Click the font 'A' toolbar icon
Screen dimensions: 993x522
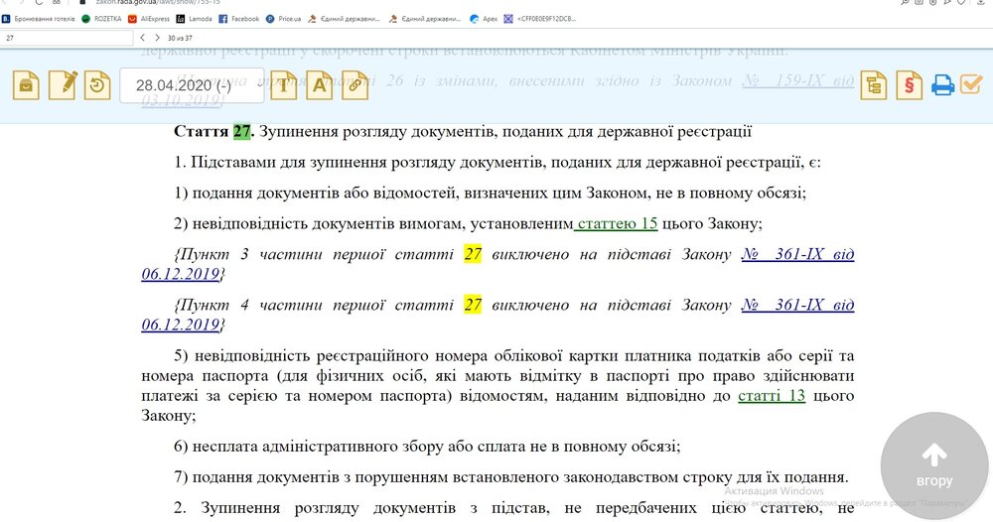pos(319,84)
